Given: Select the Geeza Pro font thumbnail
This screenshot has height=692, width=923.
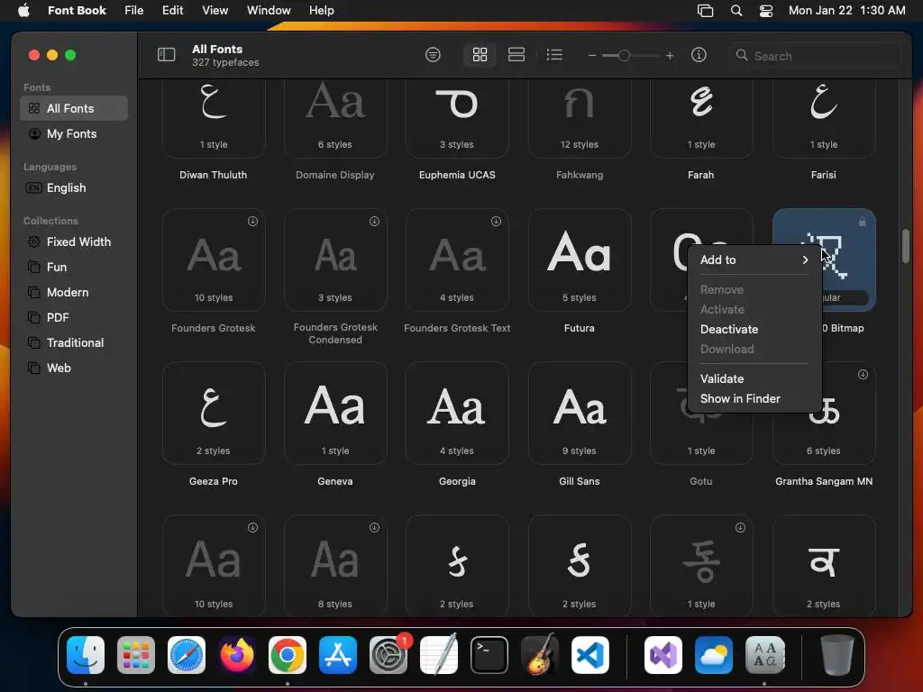Looking at the screenshot, I should click(213, 413).
